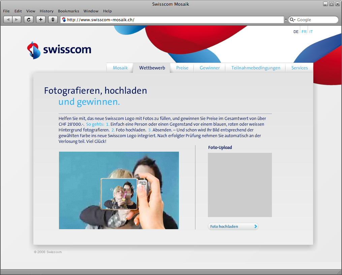Open the File menu
Screen dimensions: 342x275
click(6, 11)
